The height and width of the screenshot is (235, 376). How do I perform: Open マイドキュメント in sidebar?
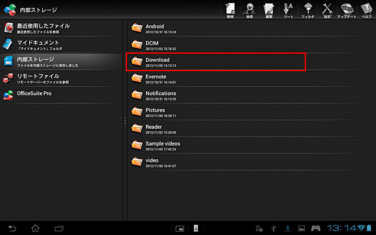62,45
